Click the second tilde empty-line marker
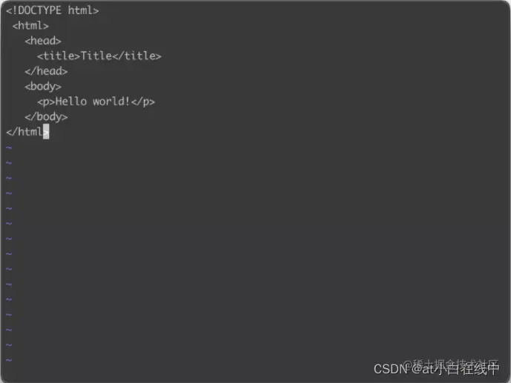 9,163
